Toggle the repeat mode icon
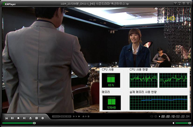The height and width of the screenshot is (127, 193). [x=152, y=116]
